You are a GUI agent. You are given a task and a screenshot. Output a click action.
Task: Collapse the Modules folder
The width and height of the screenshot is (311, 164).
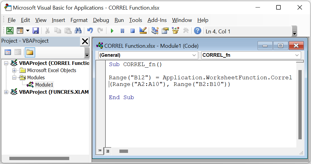14,77
